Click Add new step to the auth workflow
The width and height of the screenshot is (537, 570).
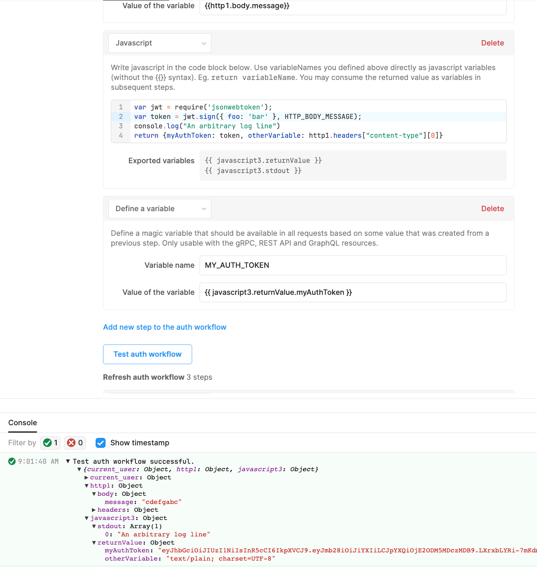point(165,327)
